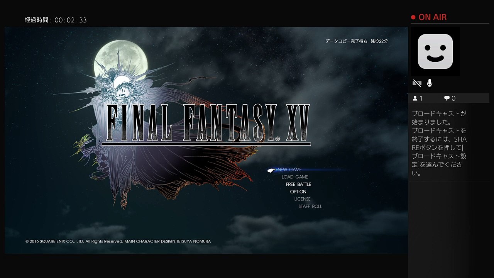
Task: Click the red ON AIR indicator
Action: pyautogui.click(x=429, y=17)
